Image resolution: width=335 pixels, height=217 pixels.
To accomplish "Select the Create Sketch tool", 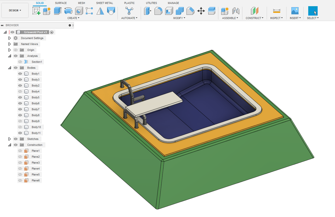I will pyautogui.click(x=37, y=10).
